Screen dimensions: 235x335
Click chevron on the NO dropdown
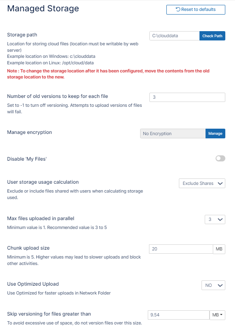(220, 285)
